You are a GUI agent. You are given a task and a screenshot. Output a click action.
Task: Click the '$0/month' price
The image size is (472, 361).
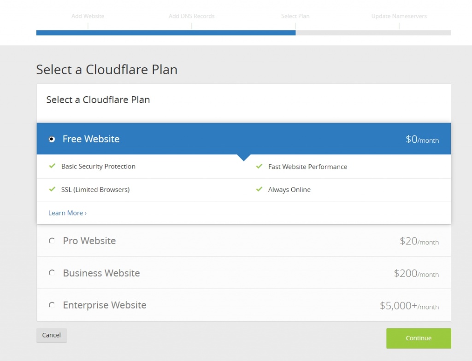coord(422,139)
